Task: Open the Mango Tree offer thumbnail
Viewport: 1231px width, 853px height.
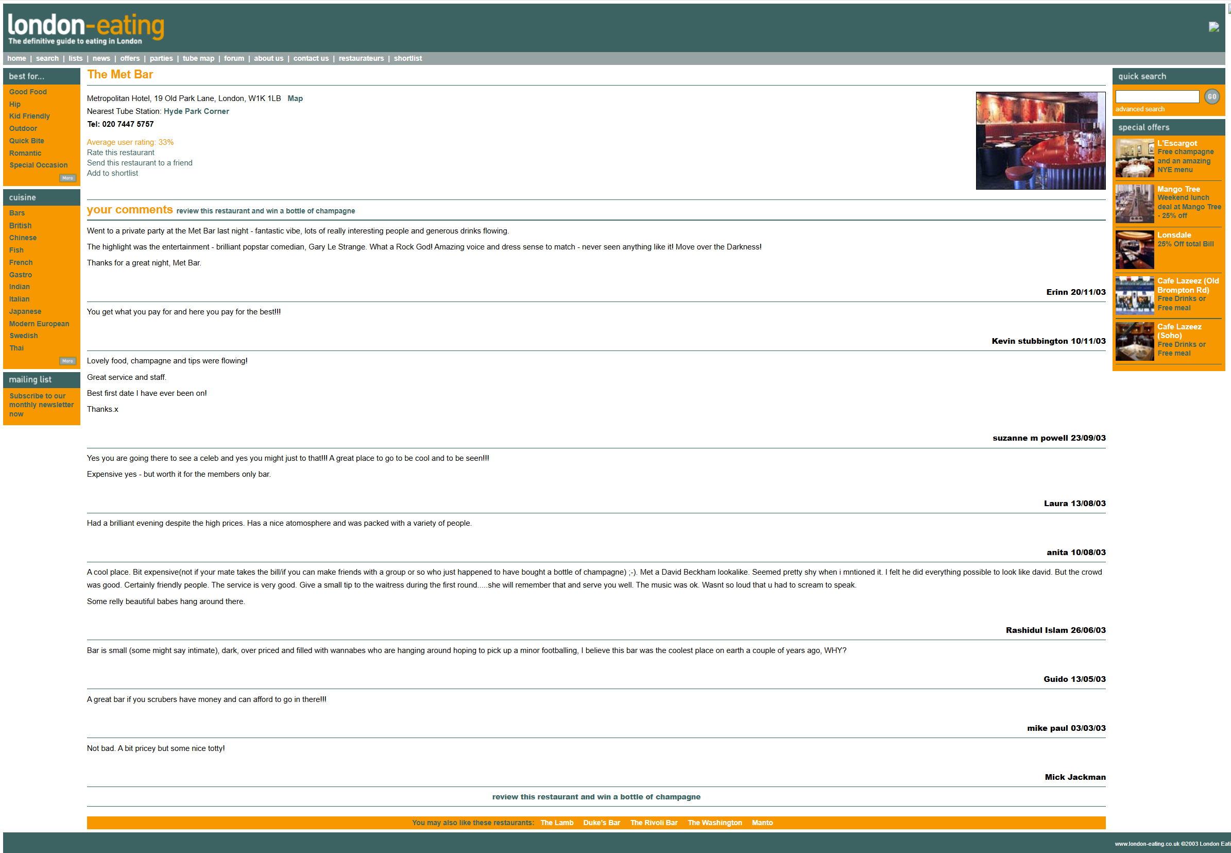Action: click(x=1134, y=204)
